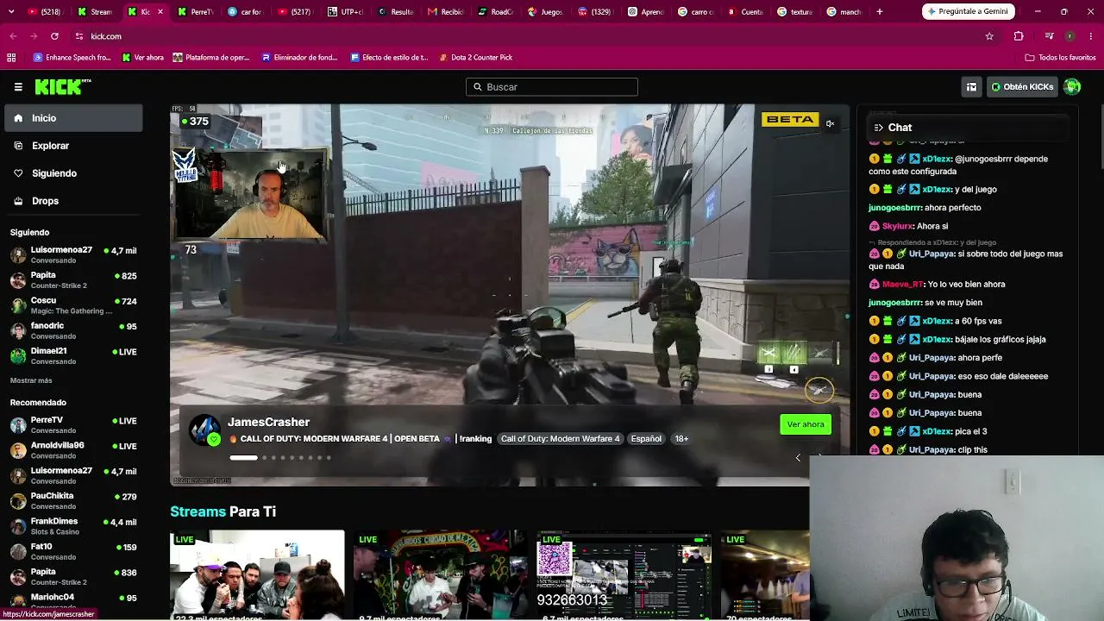Viewport: 1104px width, 621px height.
Task: Click the Cosçu row text "Magic: The Gathering"
Action: 71,311
